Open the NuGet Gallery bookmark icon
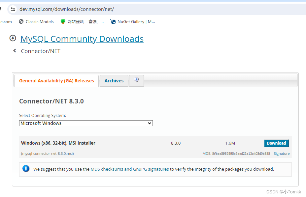Viewport: 306px width, 197px height. tap(113, 22)
